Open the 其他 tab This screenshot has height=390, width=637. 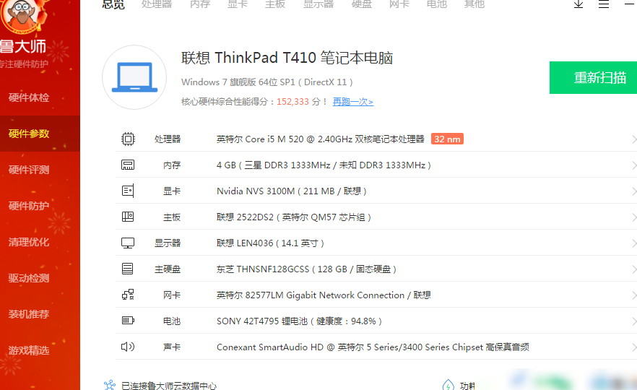click(x=474, y=4)
